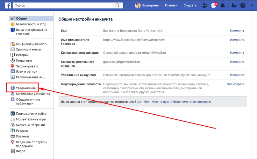Open Заблокировать settings

pos(27,66)
